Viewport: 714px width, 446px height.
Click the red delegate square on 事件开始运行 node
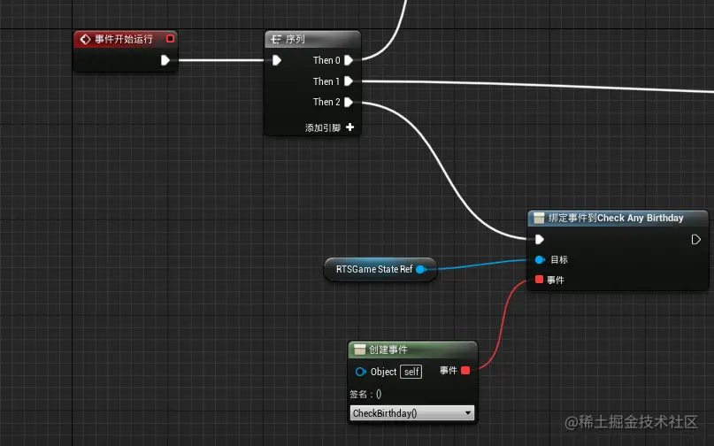pos(170,39)
